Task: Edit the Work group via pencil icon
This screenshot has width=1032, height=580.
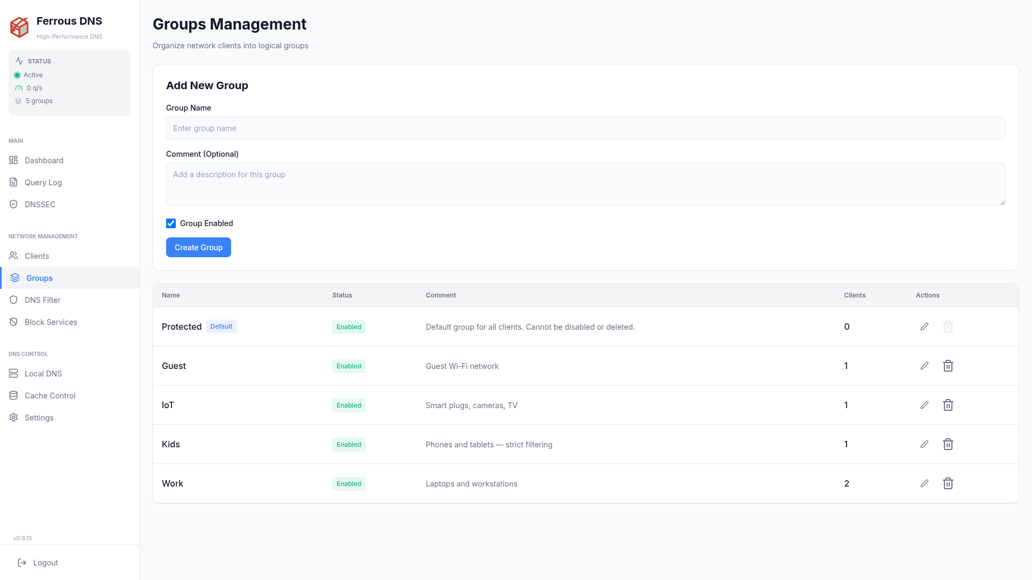Action: tap(924, 483)
